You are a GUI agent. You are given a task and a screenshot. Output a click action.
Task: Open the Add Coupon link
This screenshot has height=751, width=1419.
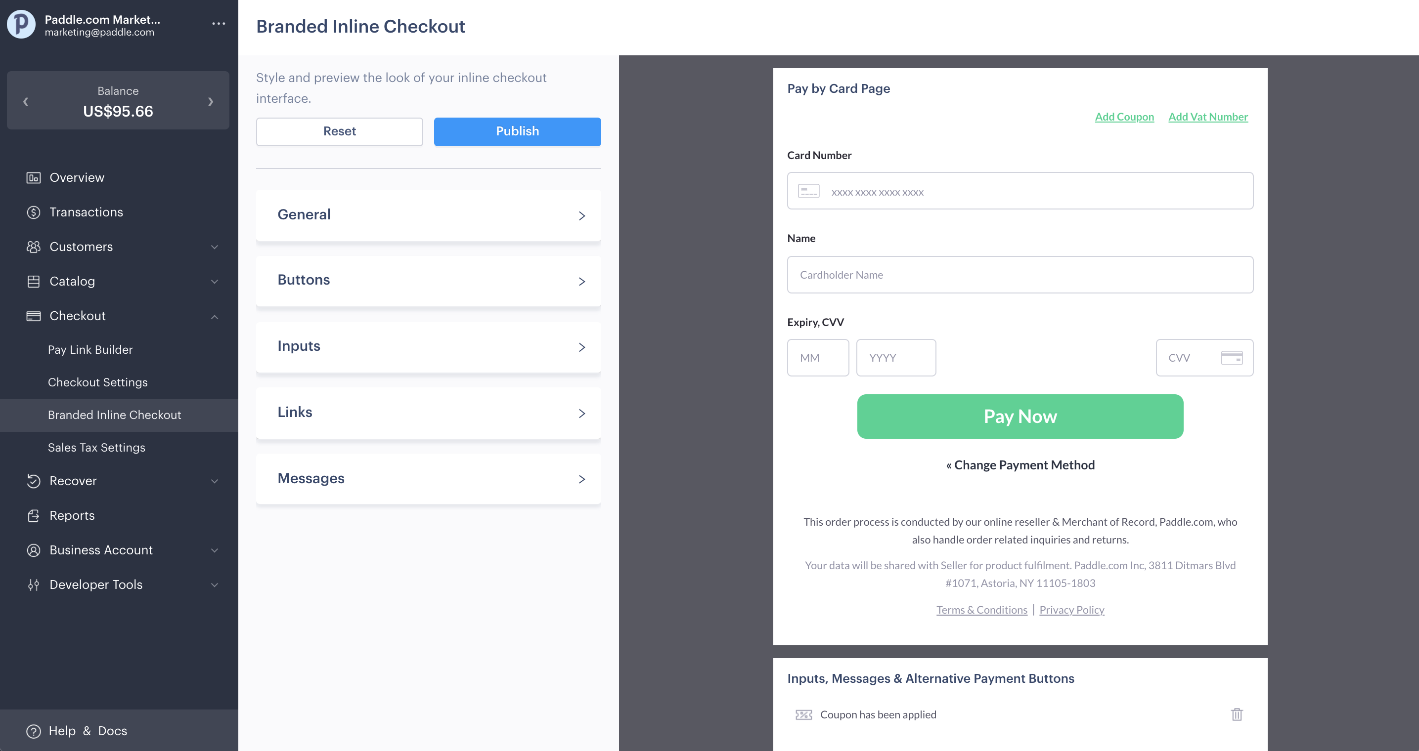(x=1124, y=117)
